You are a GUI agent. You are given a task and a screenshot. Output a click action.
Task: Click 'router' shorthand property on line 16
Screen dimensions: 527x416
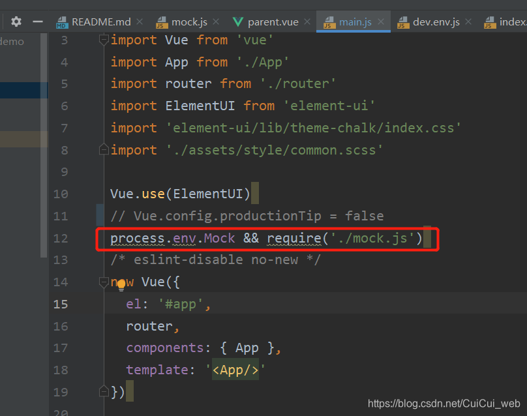149,326
